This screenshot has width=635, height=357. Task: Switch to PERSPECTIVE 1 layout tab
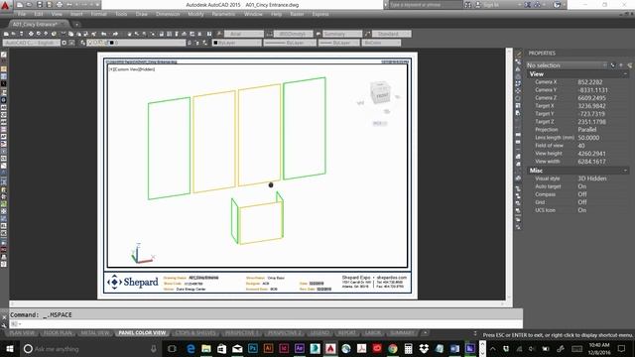pyautogui.click(x=241, y=333)
